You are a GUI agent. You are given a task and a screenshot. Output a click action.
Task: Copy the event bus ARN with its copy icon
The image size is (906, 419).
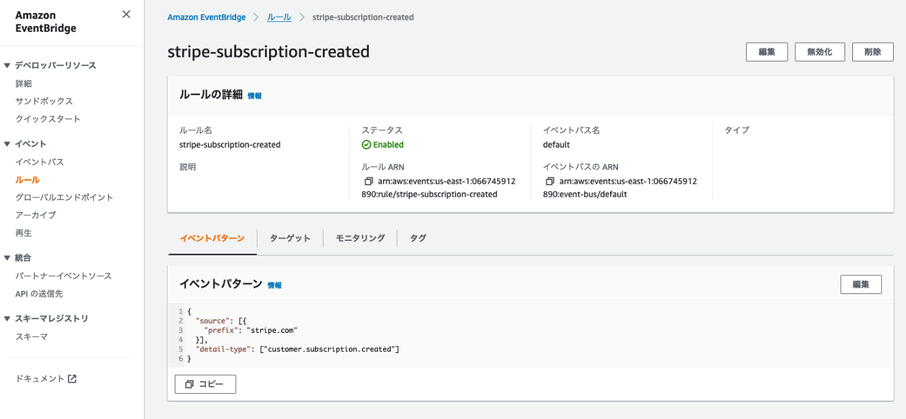550,181
